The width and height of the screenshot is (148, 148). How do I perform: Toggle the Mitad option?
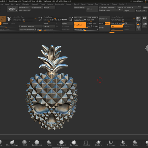(x=101, y=24)
